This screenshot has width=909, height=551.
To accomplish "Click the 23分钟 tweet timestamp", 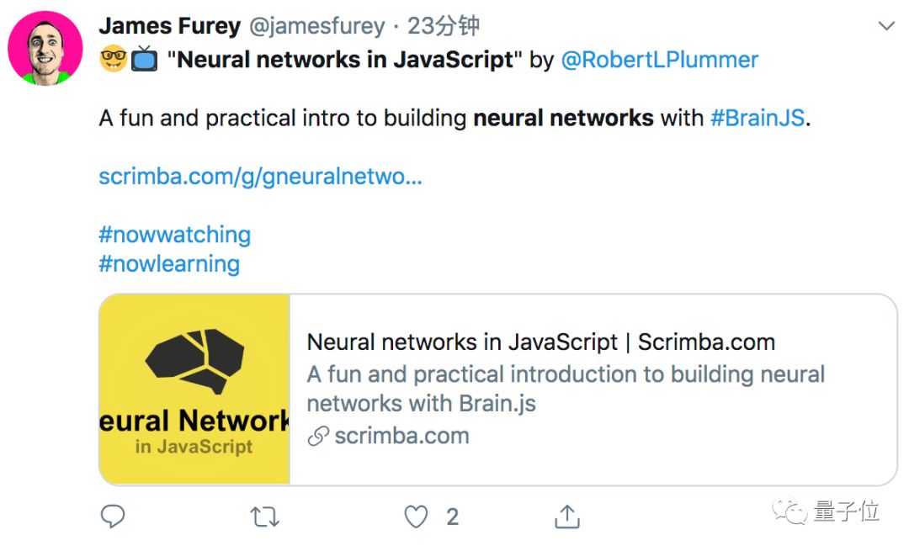I will 443,26.
